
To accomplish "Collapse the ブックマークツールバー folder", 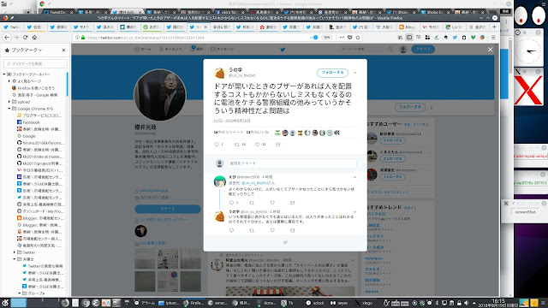I will click(x=4, y=74).
